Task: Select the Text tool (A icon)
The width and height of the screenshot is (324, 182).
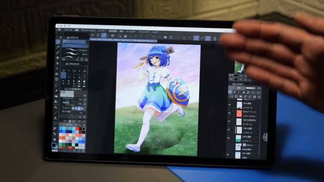Action: click(55, 118)
